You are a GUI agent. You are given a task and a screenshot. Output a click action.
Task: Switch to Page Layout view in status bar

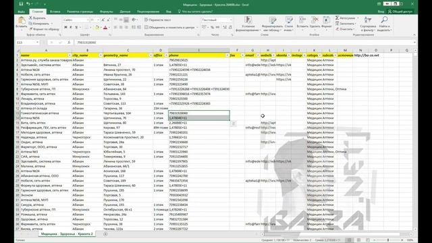point(358,240)
